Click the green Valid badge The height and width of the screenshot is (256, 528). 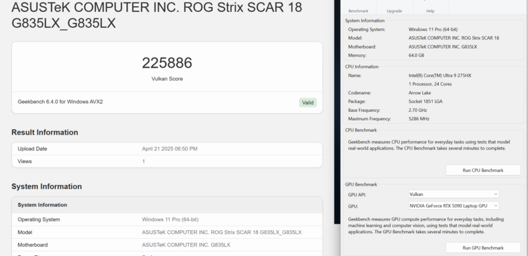click(308, 102)
